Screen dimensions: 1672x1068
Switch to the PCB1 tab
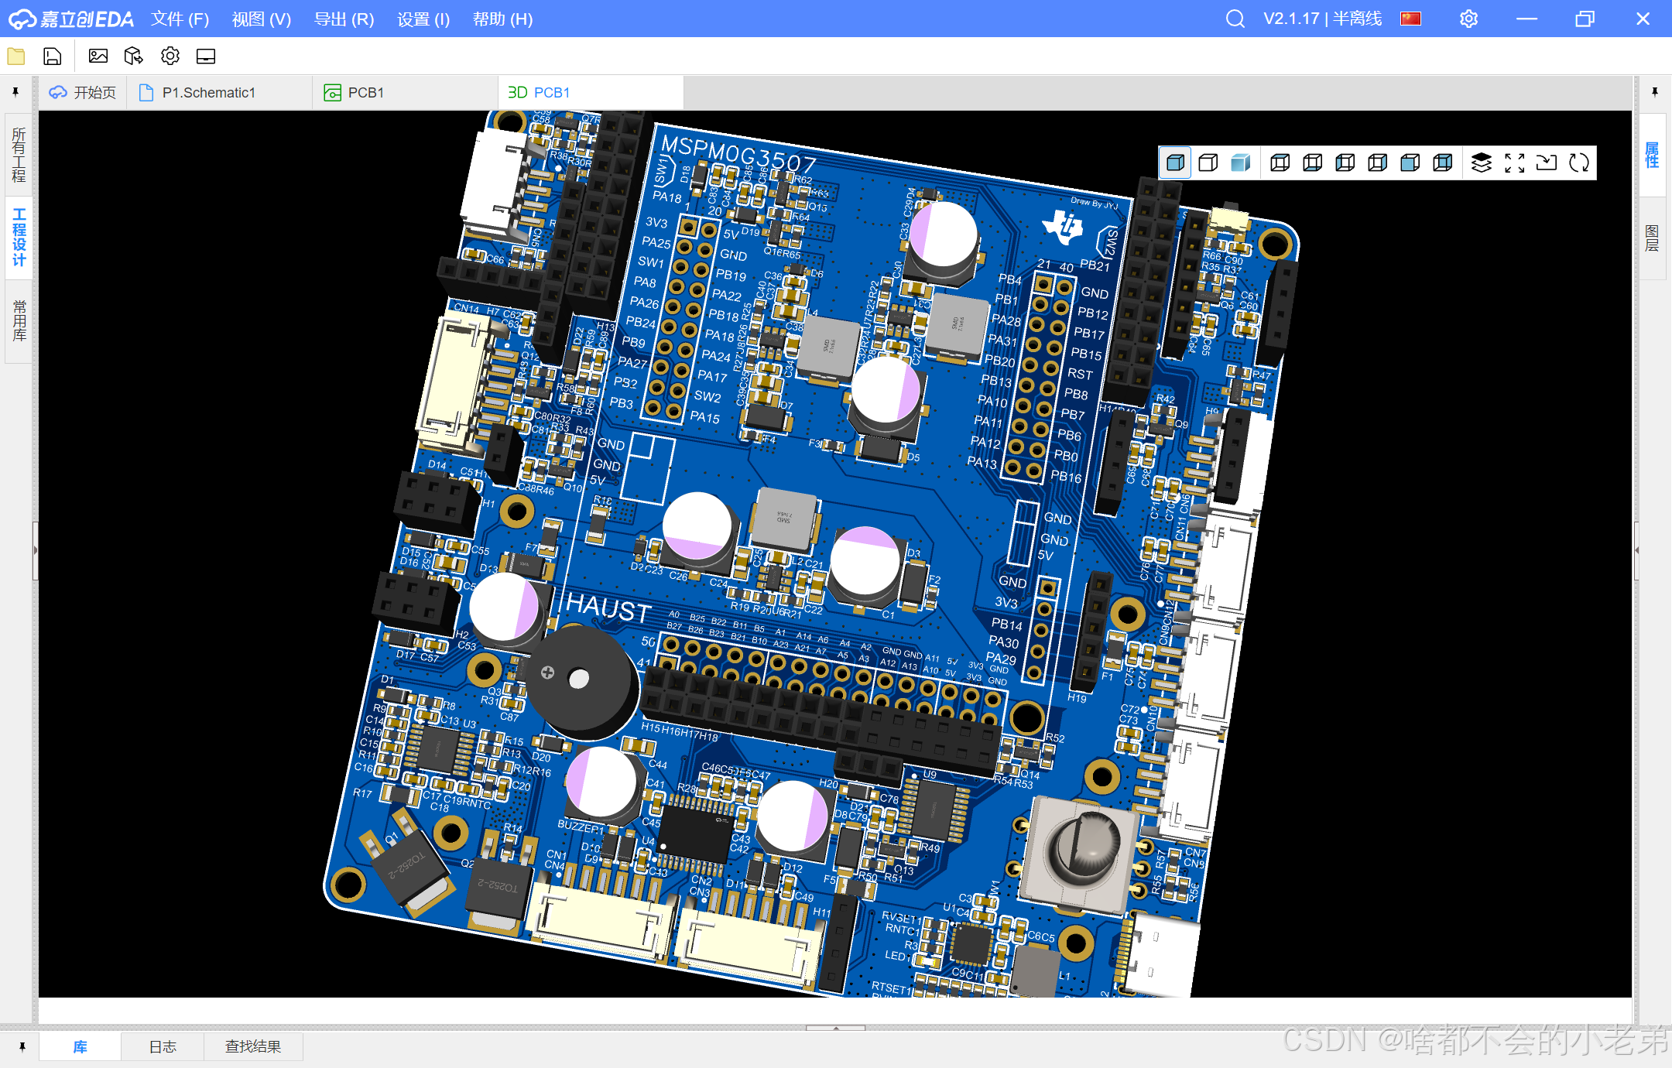click(x=406, y=93)
